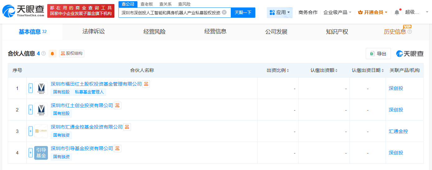432x170 pixels.
Task: Clear the search box with the X icon
Action: (224, 12)
